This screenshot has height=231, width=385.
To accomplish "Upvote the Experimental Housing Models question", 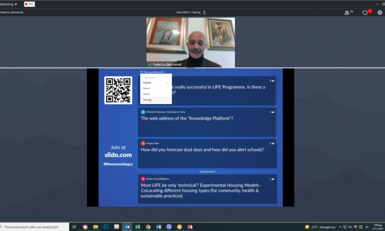I will click(x=272, y=179).
